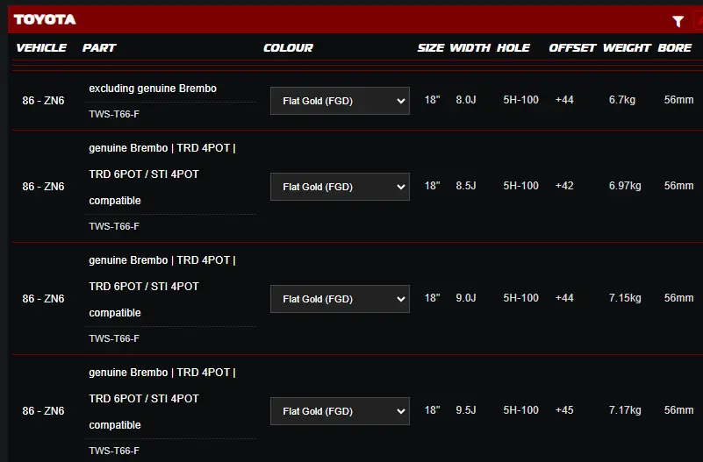Open colour dropdown for 9.5J width row

pyautogui.click(x=340, y=411)
